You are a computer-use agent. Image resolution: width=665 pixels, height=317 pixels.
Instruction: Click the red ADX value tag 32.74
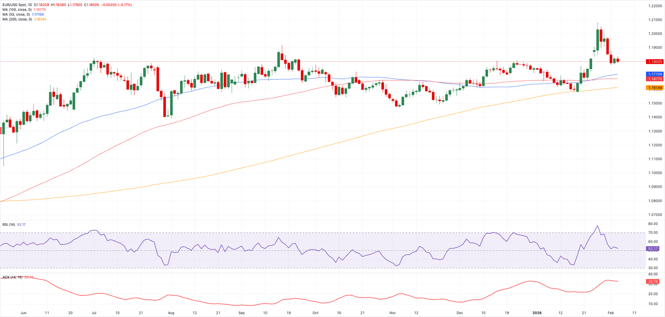[x=652, y=282]
